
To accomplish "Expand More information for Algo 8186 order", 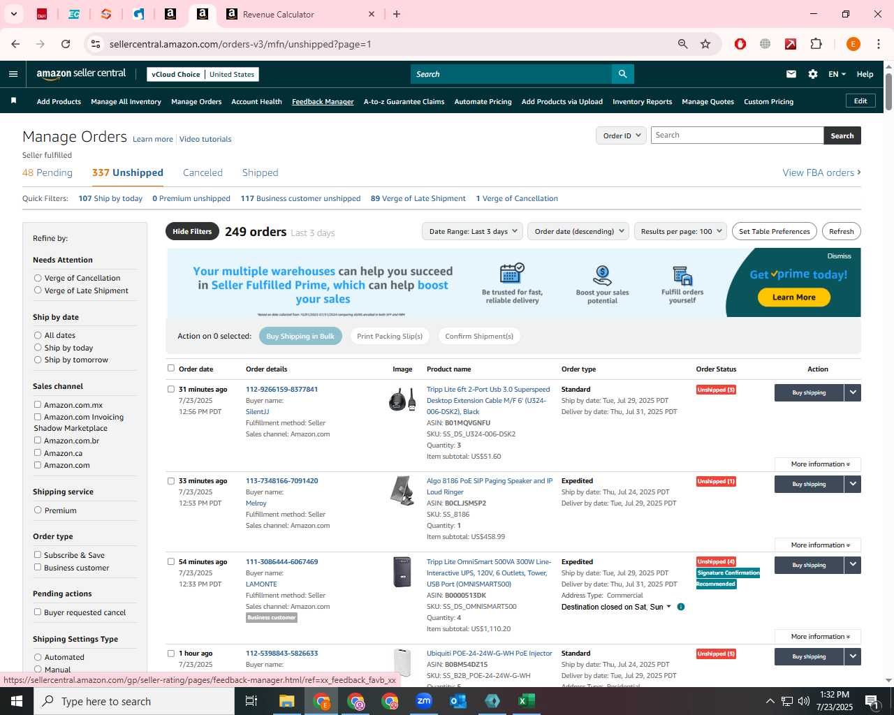I will (818, 545).
